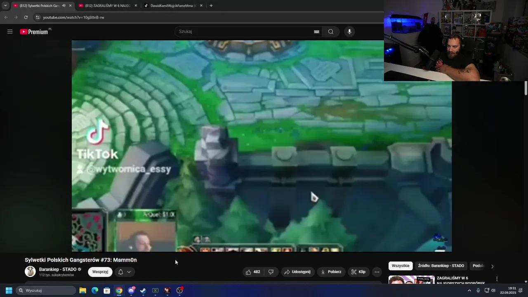Open network settings tray icon
Image resolution: width=528 pixels, height=297 pixels.
[487, 290]
